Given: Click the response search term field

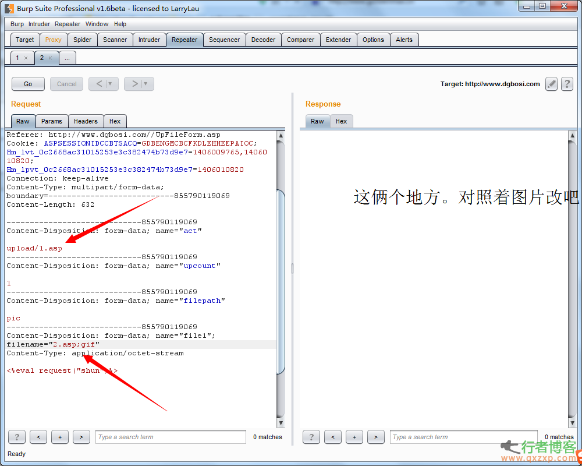Looking at the screenshot, I should click(464, 437).
